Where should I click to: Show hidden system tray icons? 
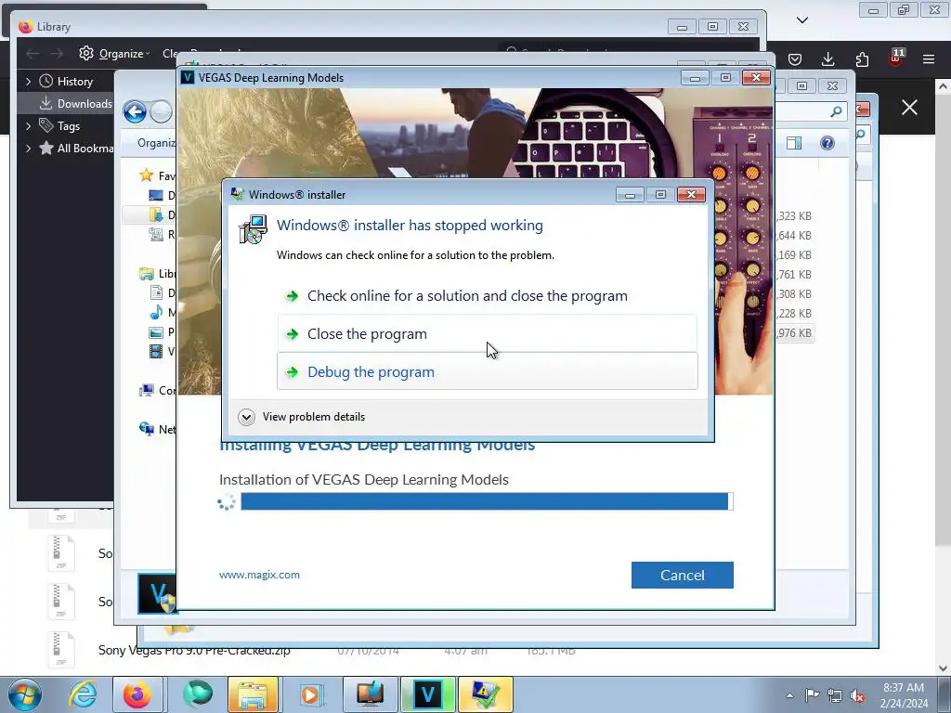coord(789,695)
